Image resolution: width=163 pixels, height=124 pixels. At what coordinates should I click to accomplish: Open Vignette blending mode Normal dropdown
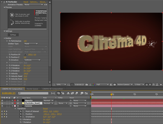(x=48, y=100)
